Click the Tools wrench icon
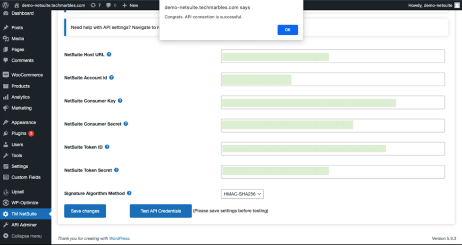 (x=6, y=155)
